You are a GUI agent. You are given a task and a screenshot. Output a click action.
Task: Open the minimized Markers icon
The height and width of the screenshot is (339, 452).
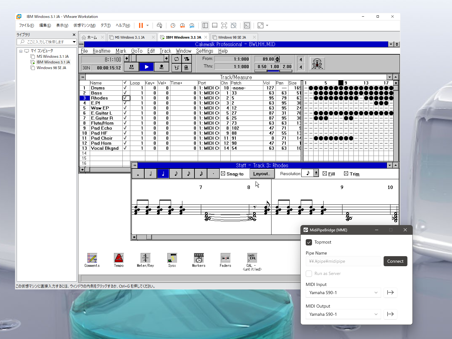(199, 260)
